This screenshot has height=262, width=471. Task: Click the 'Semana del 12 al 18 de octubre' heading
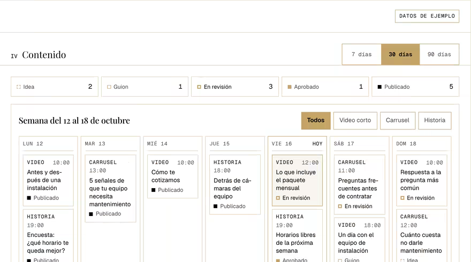74,121
